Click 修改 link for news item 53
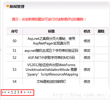Image resolution: width=110 pixels, height=100 pixels. (87, 70)
